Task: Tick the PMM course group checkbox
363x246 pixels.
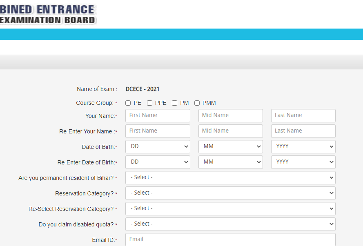Action: click(x=197, y=103)
